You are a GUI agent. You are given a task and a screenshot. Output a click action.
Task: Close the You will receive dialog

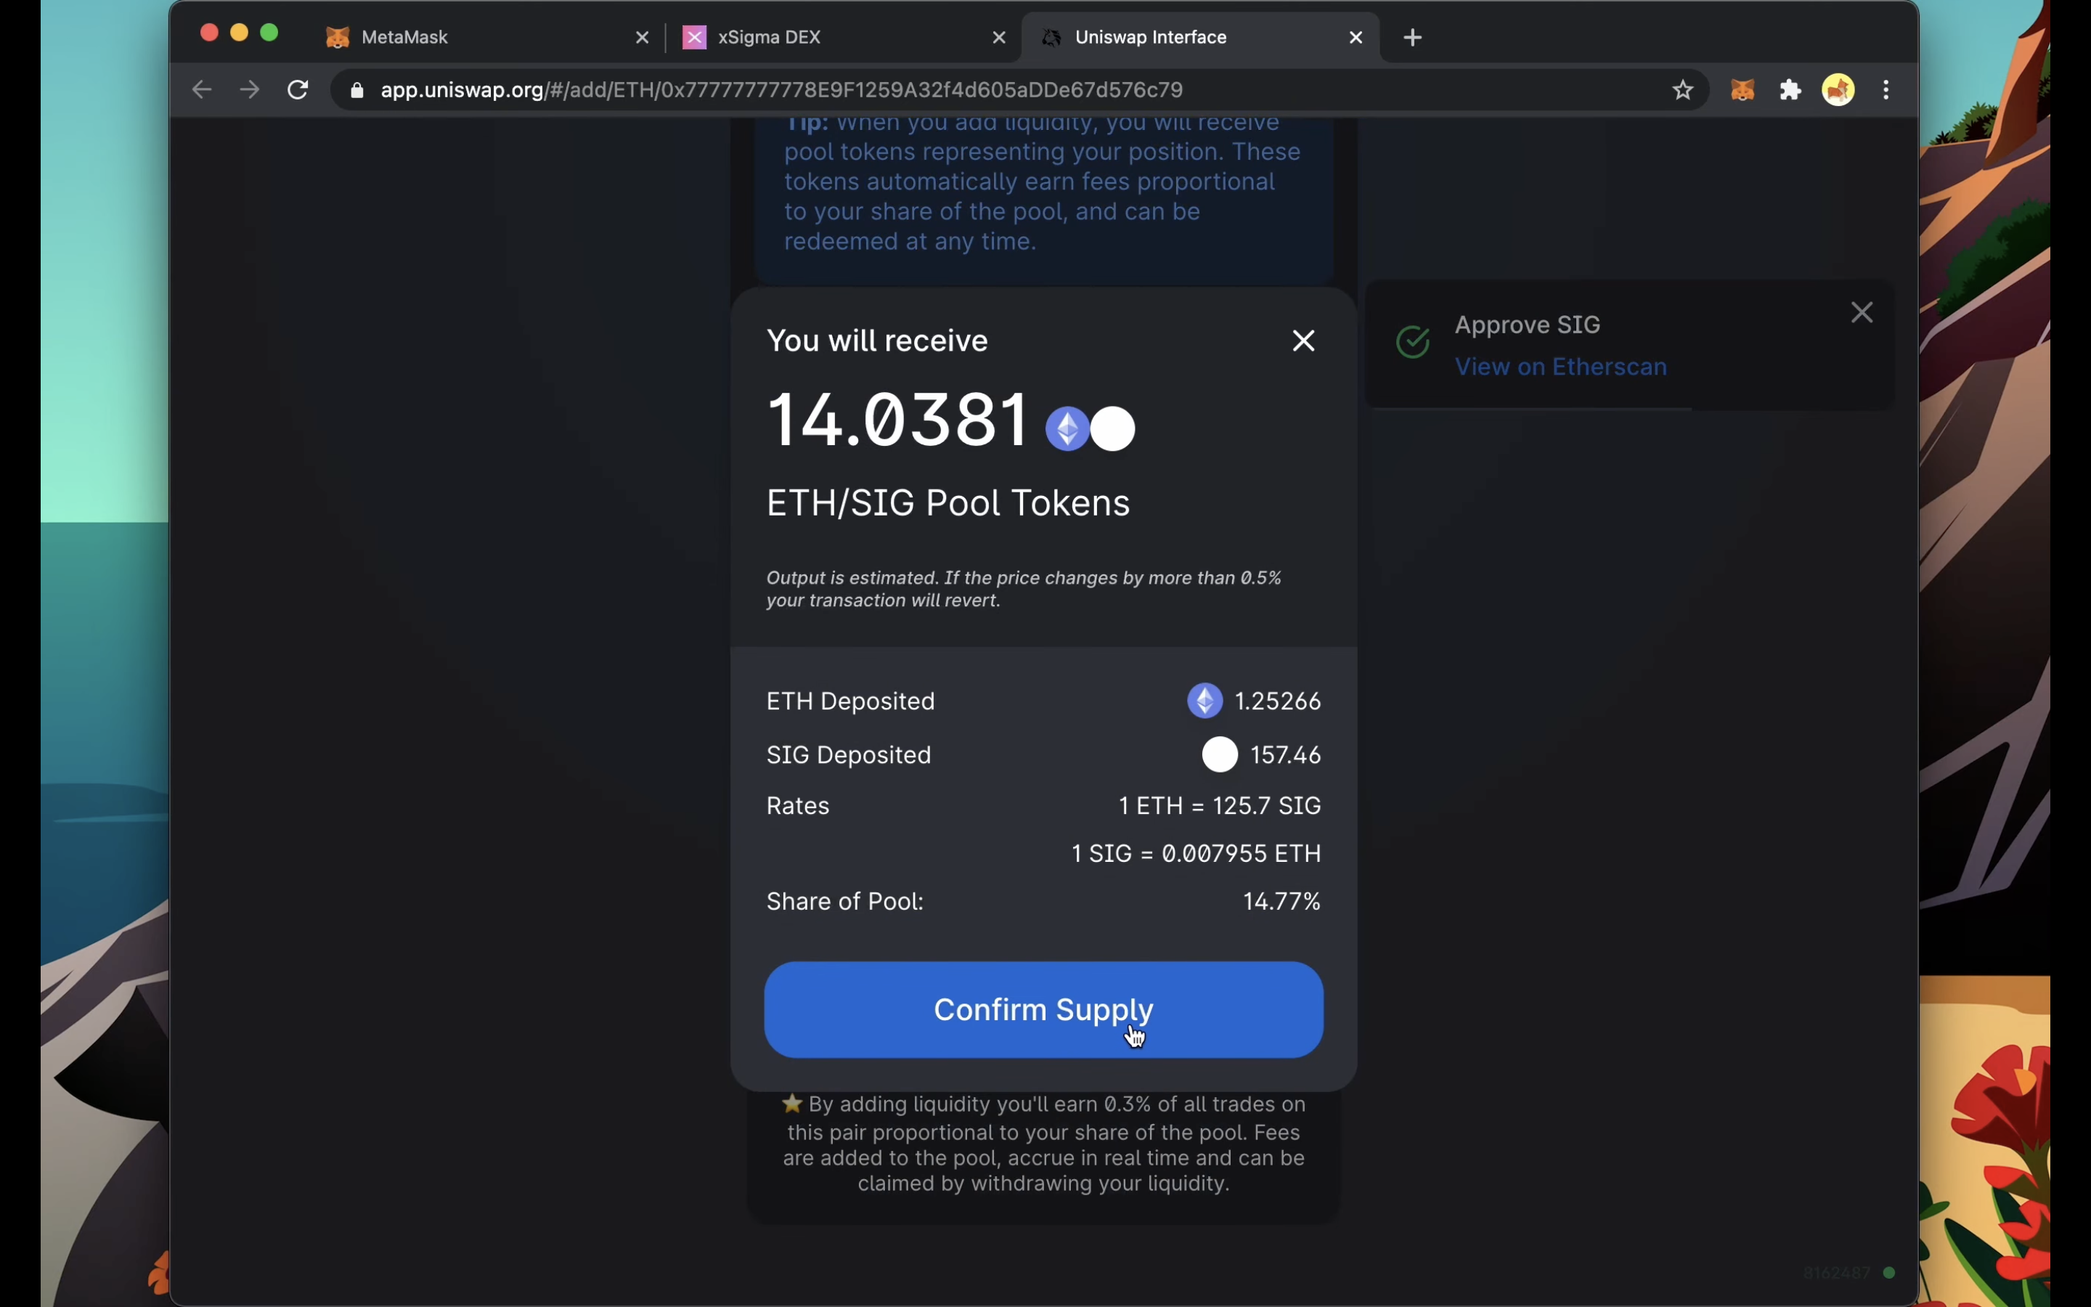click(x=1303, y=341)
